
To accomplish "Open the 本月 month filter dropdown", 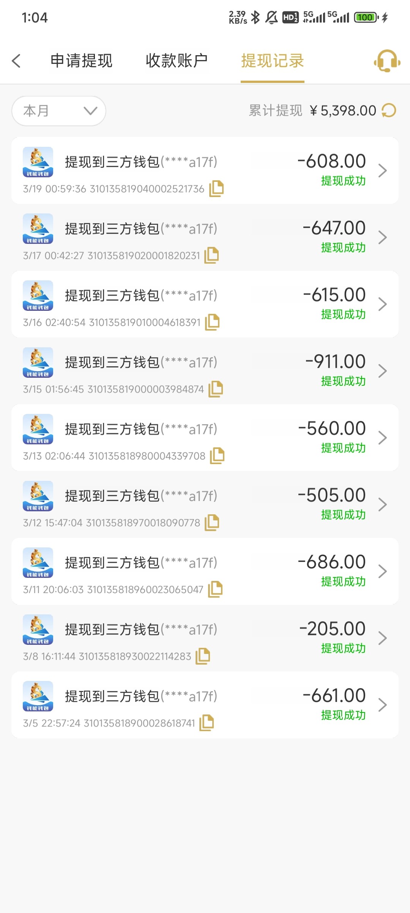I will [x=59, y=111].
